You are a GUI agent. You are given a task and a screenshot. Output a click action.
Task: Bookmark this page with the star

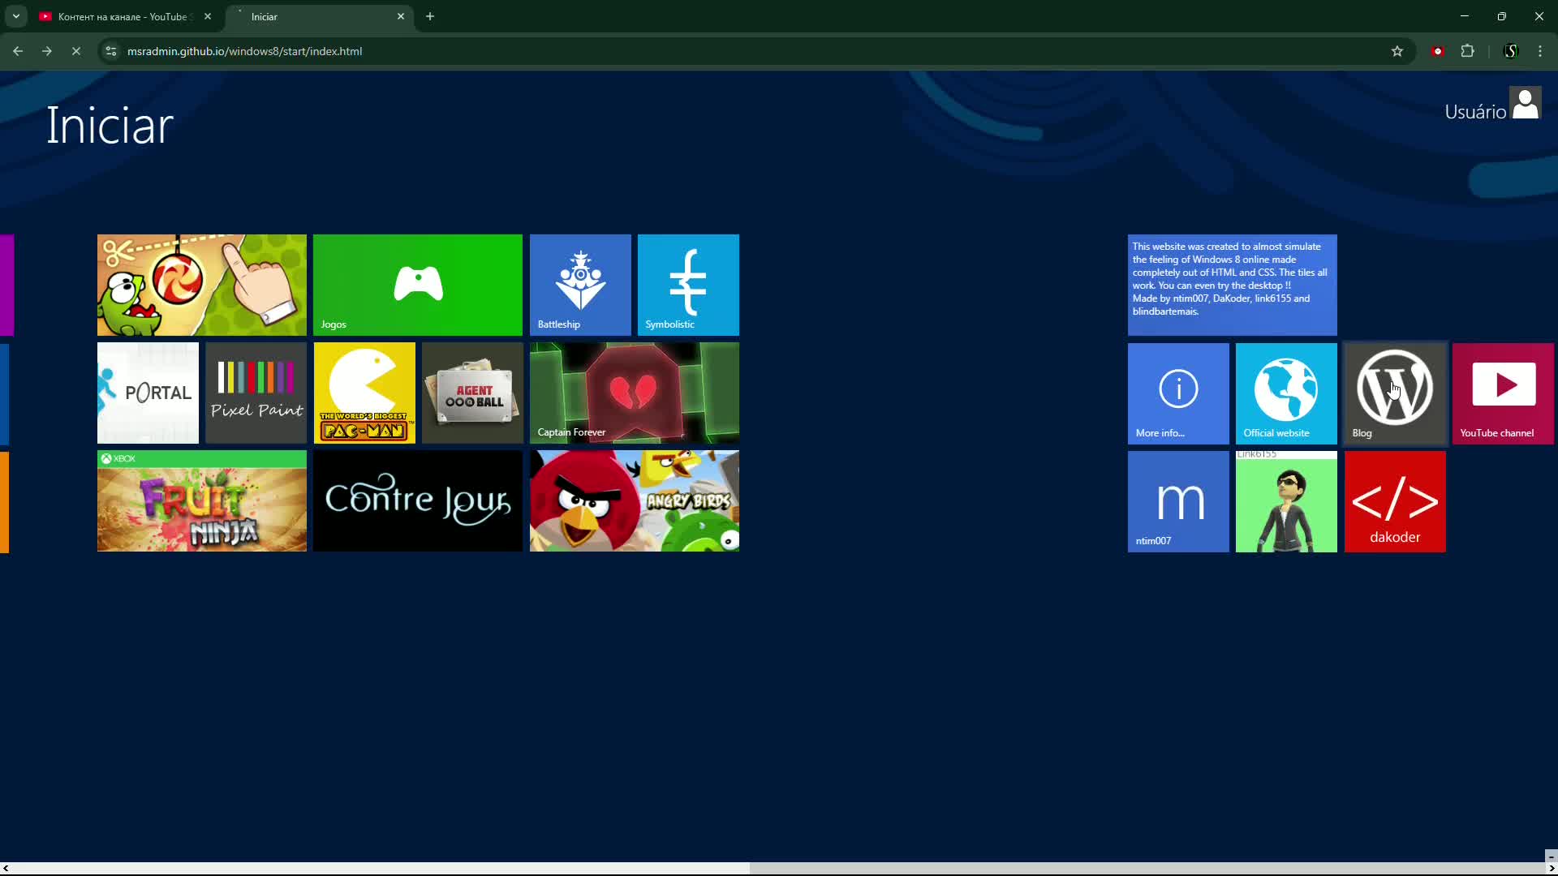click(1397, 51)
